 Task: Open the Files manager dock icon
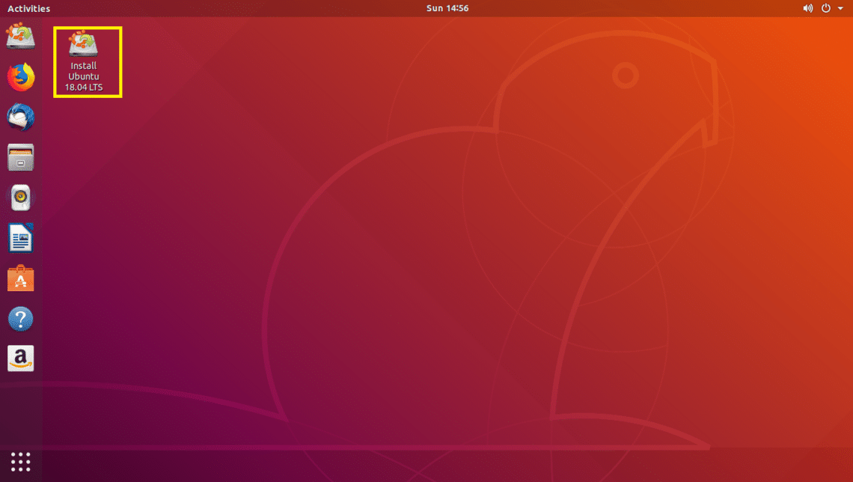coord(21,158)
